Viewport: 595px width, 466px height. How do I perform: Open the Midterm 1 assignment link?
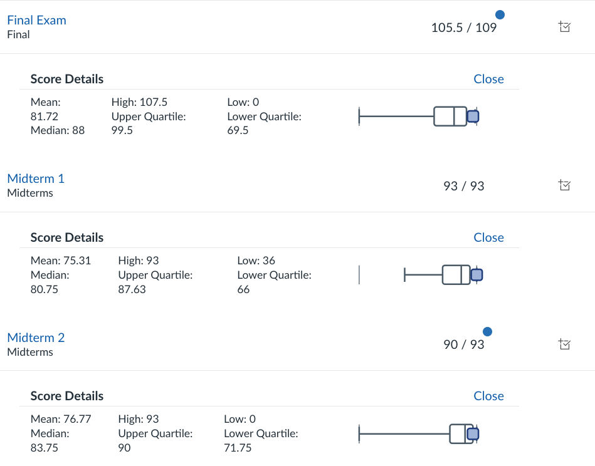[36, 179]
